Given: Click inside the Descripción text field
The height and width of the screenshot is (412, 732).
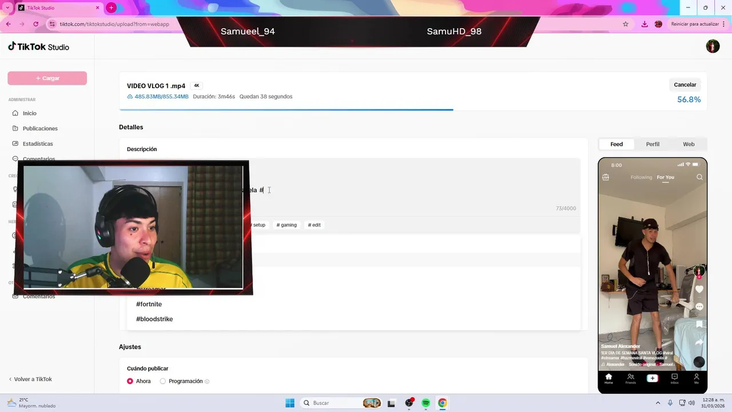Looking at the screenshot, I should coord(353,187).
